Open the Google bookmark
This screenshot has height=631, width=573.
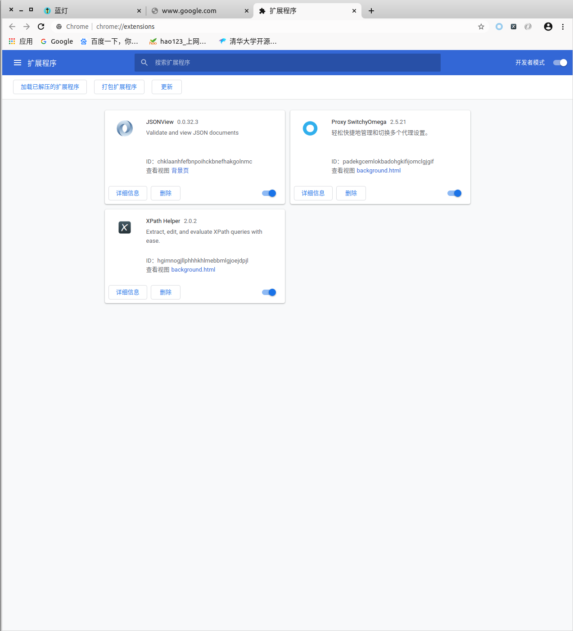(57, 41)
